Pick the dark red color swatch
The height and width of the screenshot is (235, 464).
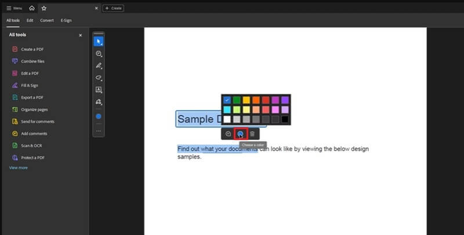pyautogui.click(x=266, y=100)
